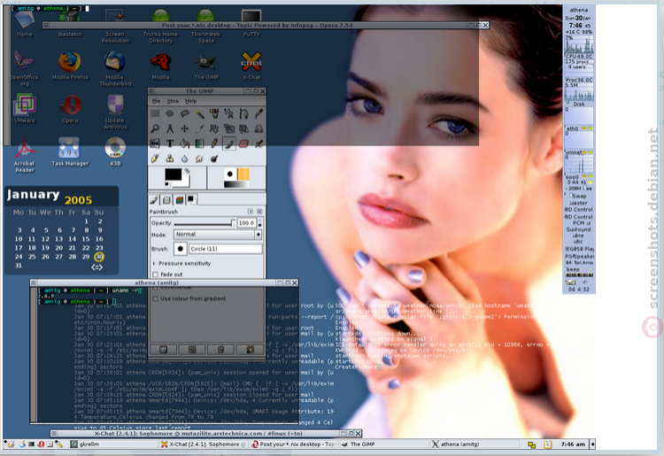Open the paint Mode dropdown
The image size is (664, 456).
click(x=218, y=234)
